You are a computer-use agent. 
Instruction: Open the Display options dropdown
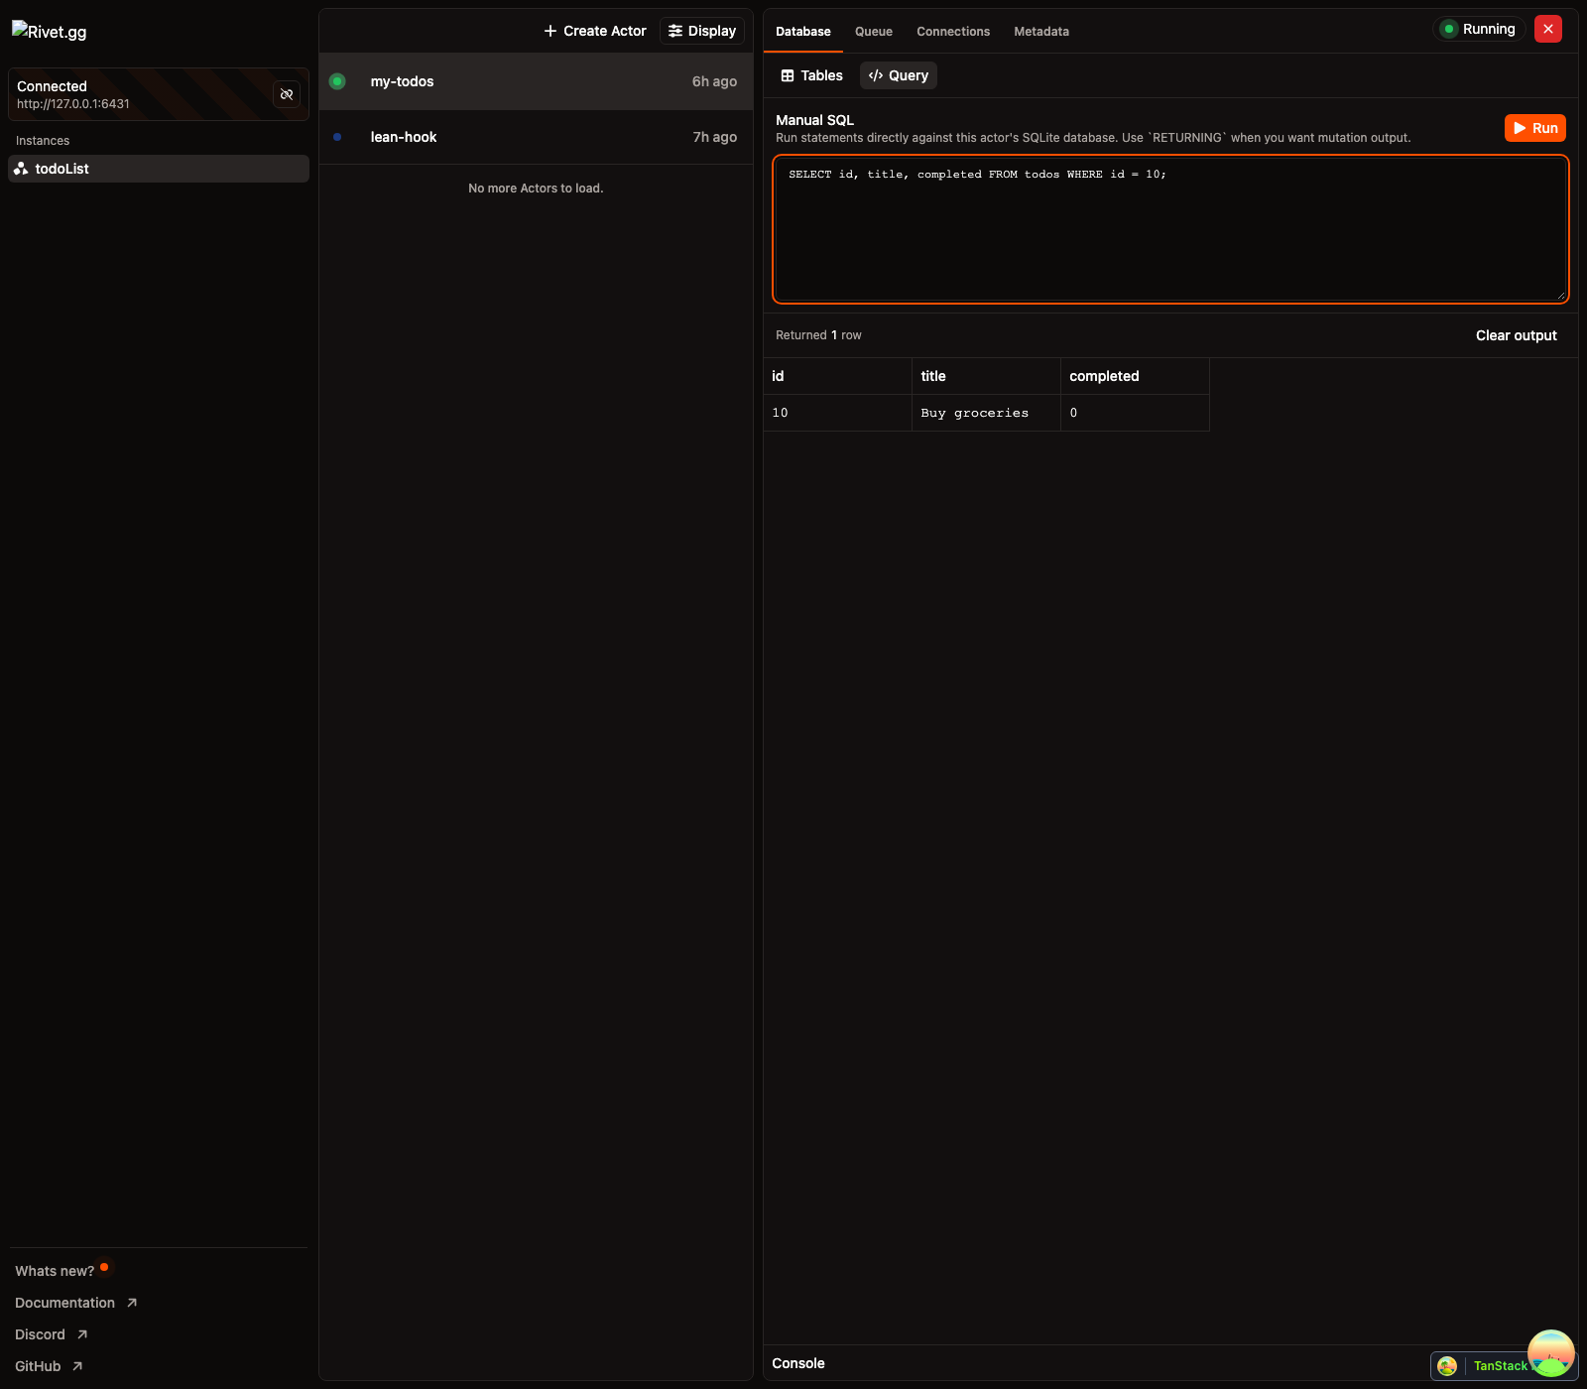click(701, 31)
